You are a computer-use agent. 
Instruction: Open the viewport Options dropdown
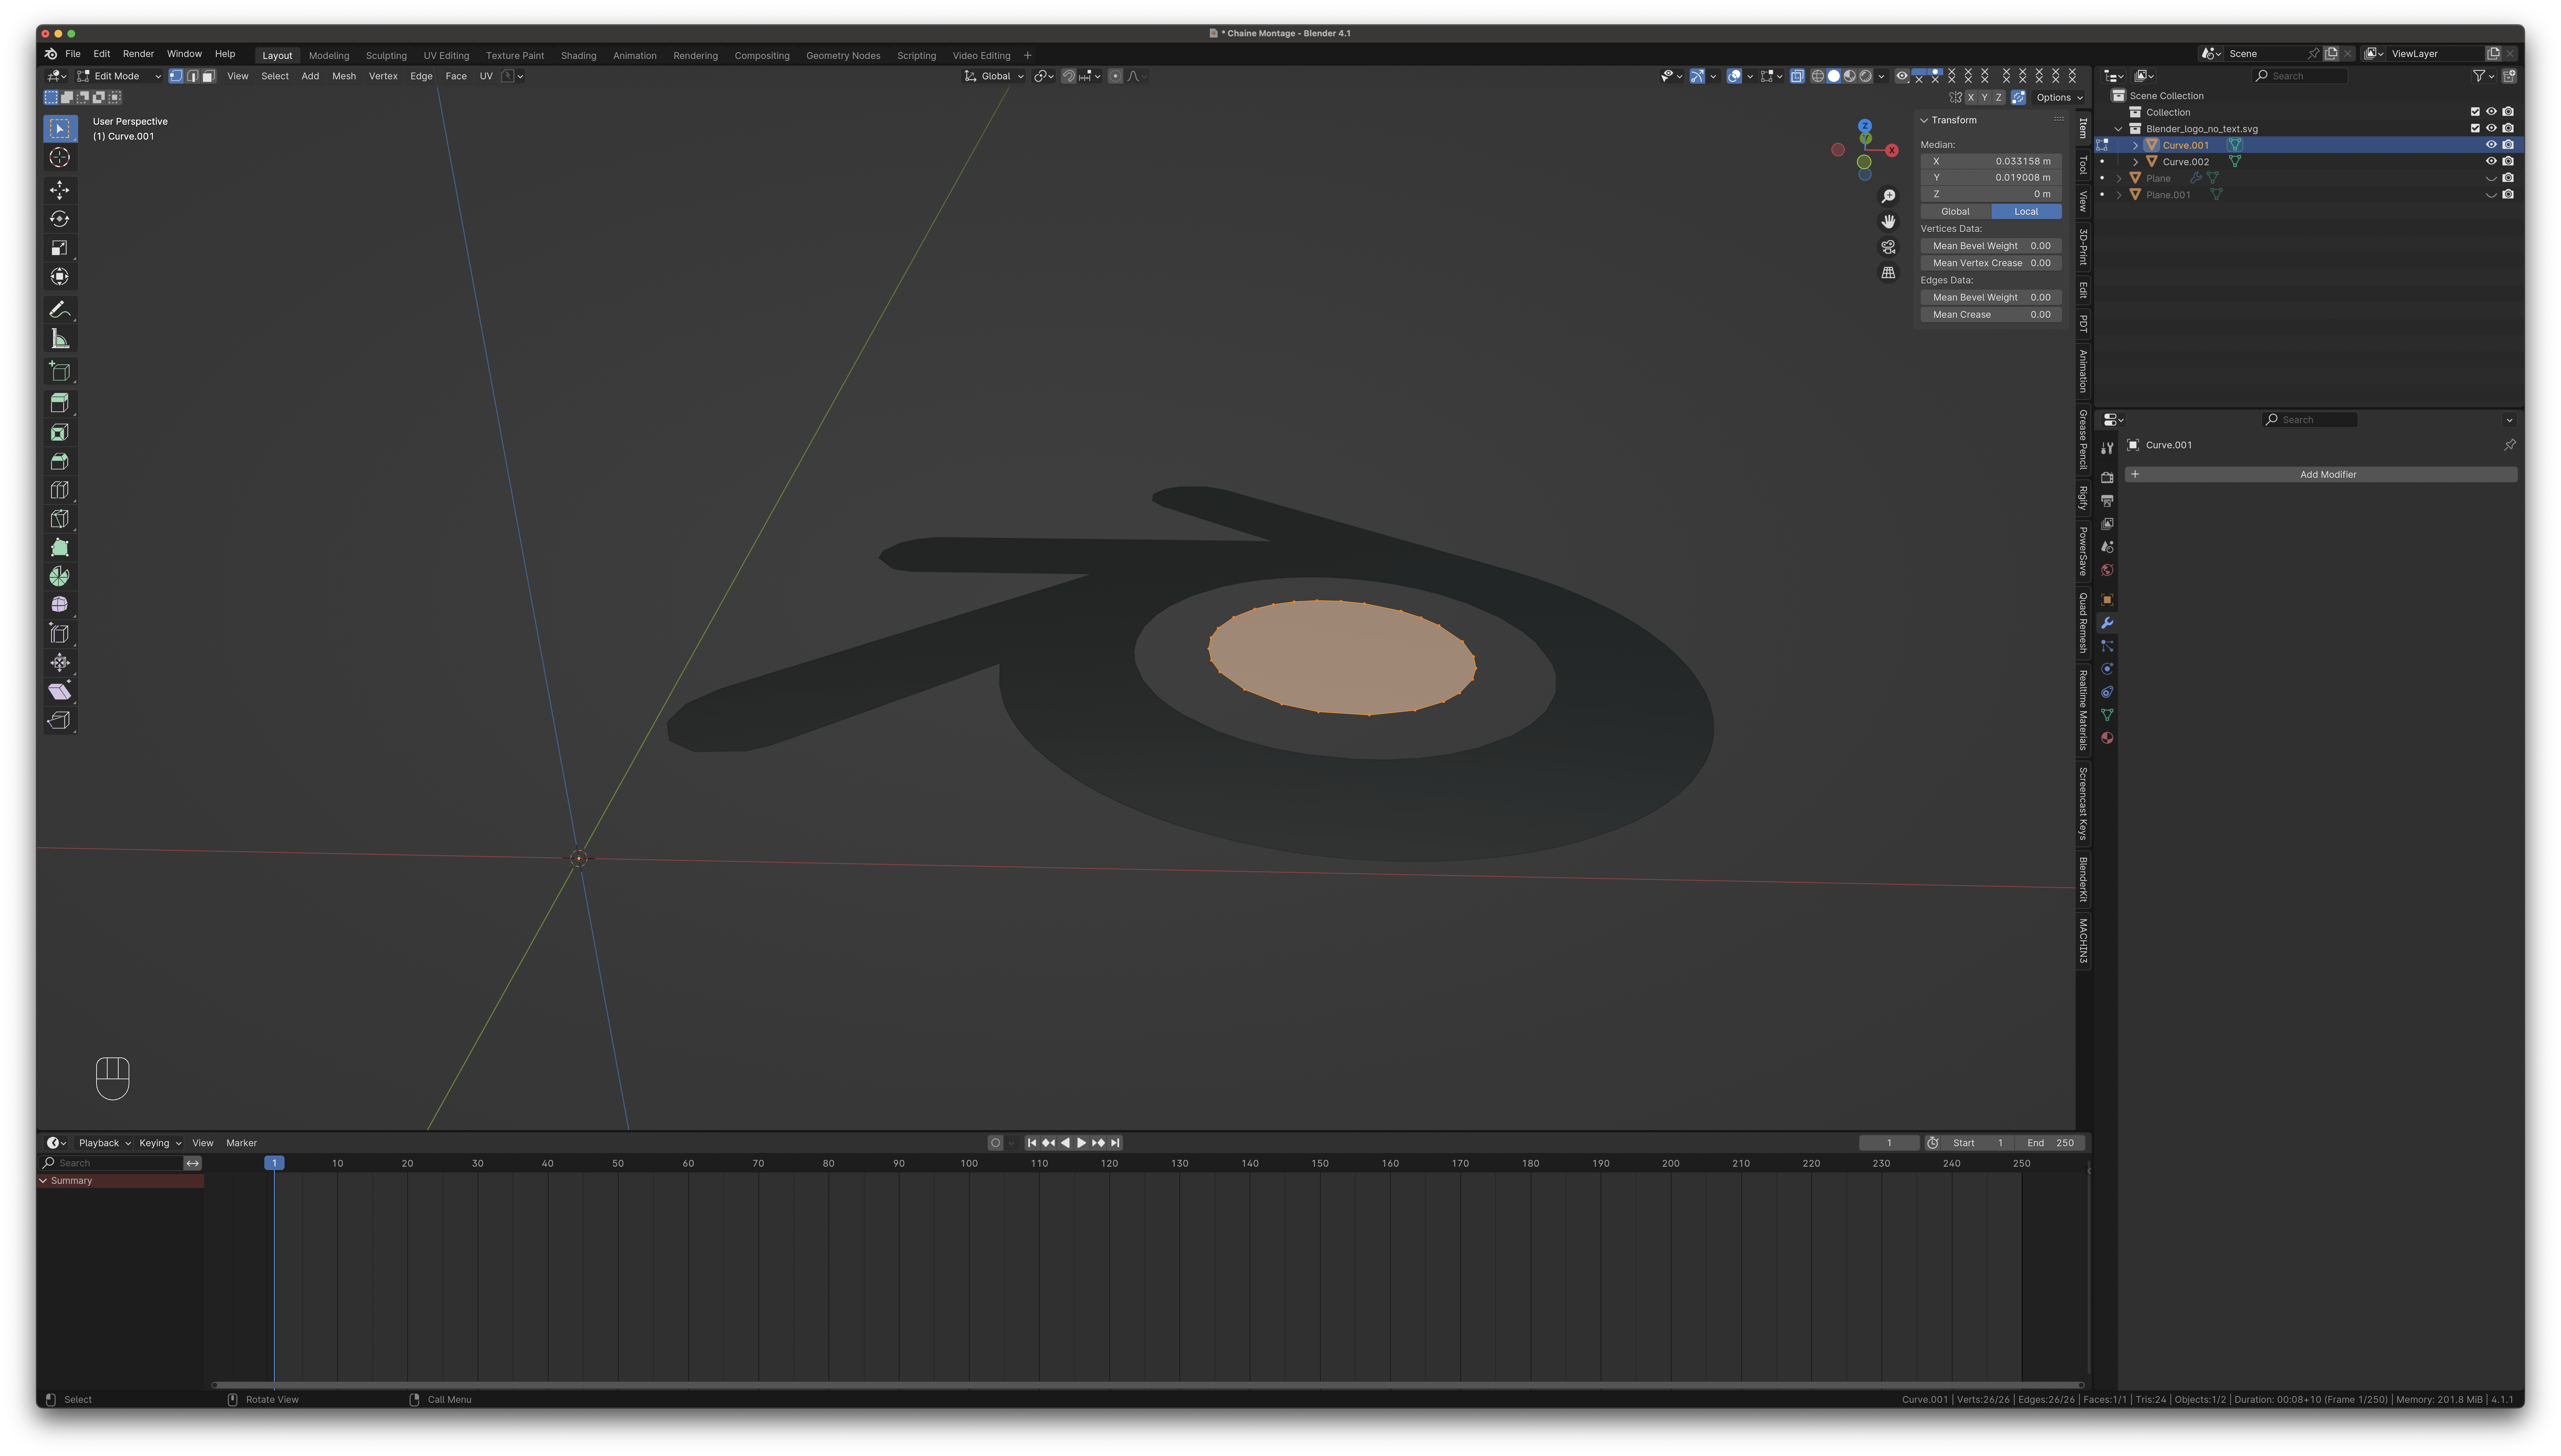tap(2059, 98)
